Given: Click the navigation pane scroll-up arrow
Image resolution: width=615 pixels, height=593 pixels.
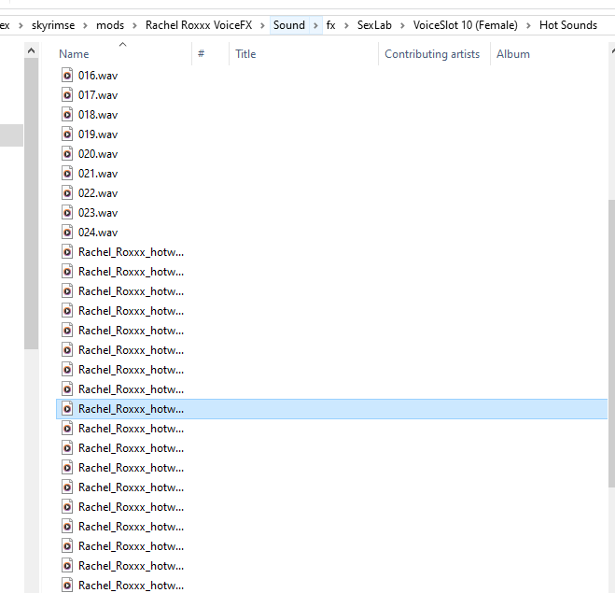Looking at the screenshot, I should click(x=32, y=50).
